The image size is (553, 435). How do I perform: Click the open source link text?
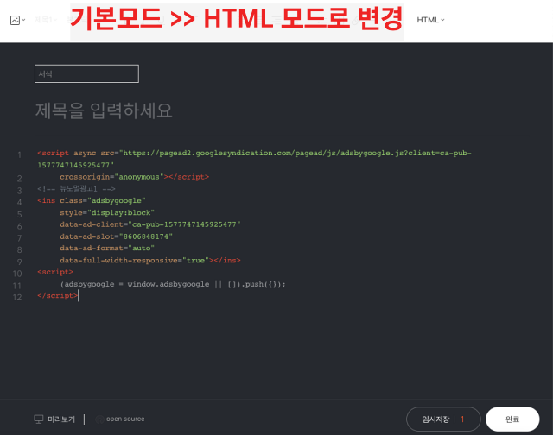click(x=125, y=419)
